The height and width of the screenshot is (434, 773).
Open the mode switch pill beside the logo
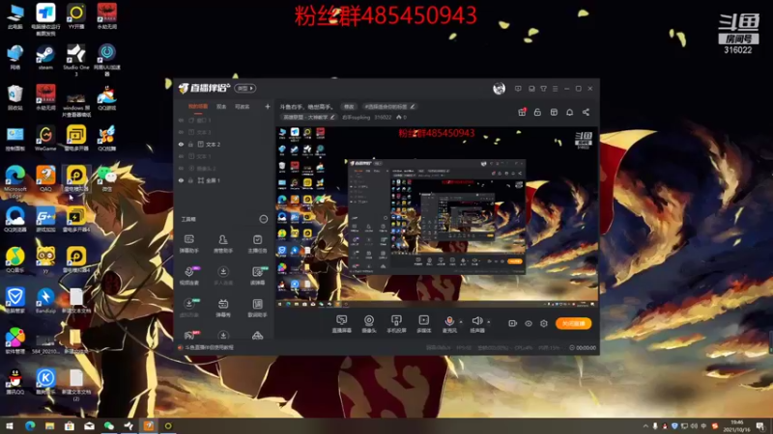pos(245,88)
